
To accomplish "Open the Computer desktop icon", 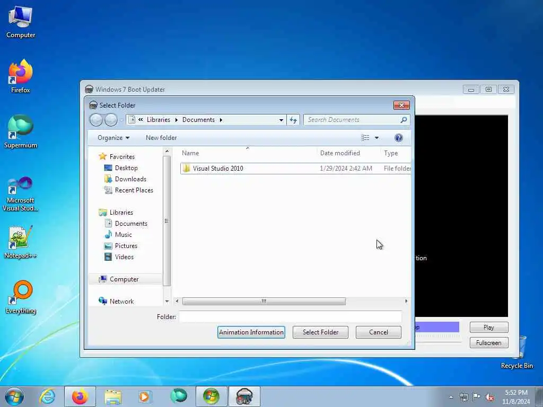I will click(x=21, y=22).
